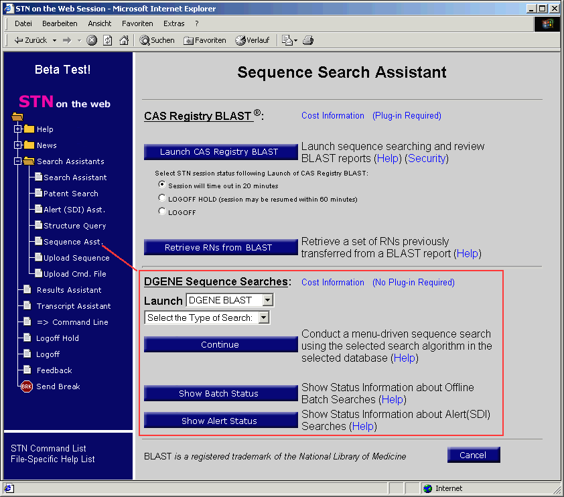
Task: Click Launch CAS Registry BLAST button
Action: point(220,152)
